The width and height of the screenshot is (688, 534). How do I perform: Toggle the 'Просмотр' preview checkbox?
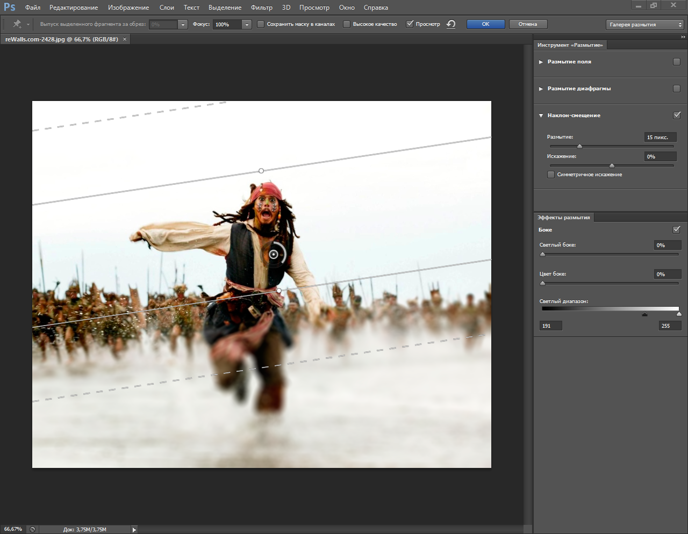point(410,24)
